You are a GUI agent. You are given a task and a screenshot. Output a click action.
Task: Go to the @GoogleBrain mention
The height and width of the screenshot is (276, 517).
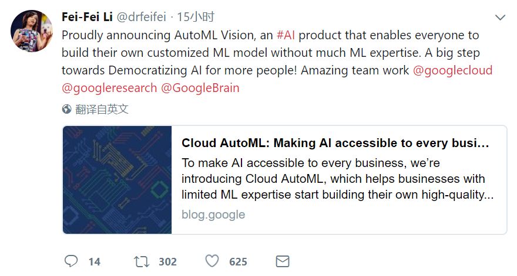pos(200,88)
